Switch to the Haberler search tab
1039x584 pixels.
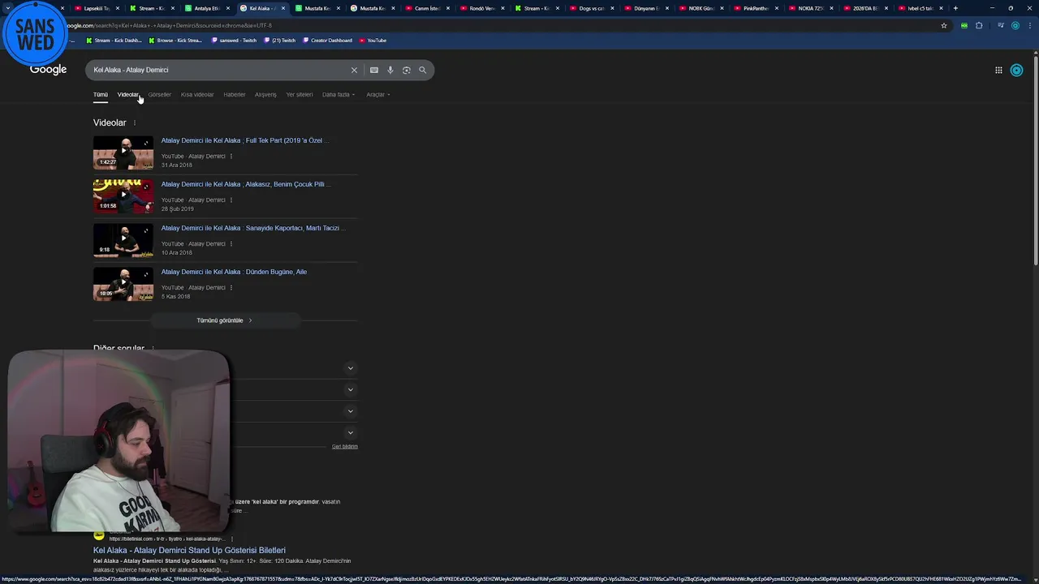(x=235, y=94)
